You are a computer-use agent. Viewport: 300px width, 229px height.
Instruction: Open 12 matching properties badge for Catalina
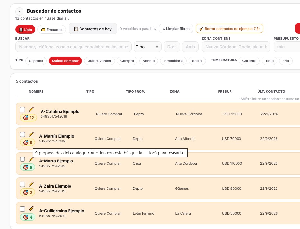click(x=29, y=118)
